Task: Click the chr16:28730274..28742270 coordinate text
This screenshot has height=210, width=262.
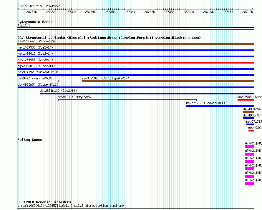Action: pos(39,6)
